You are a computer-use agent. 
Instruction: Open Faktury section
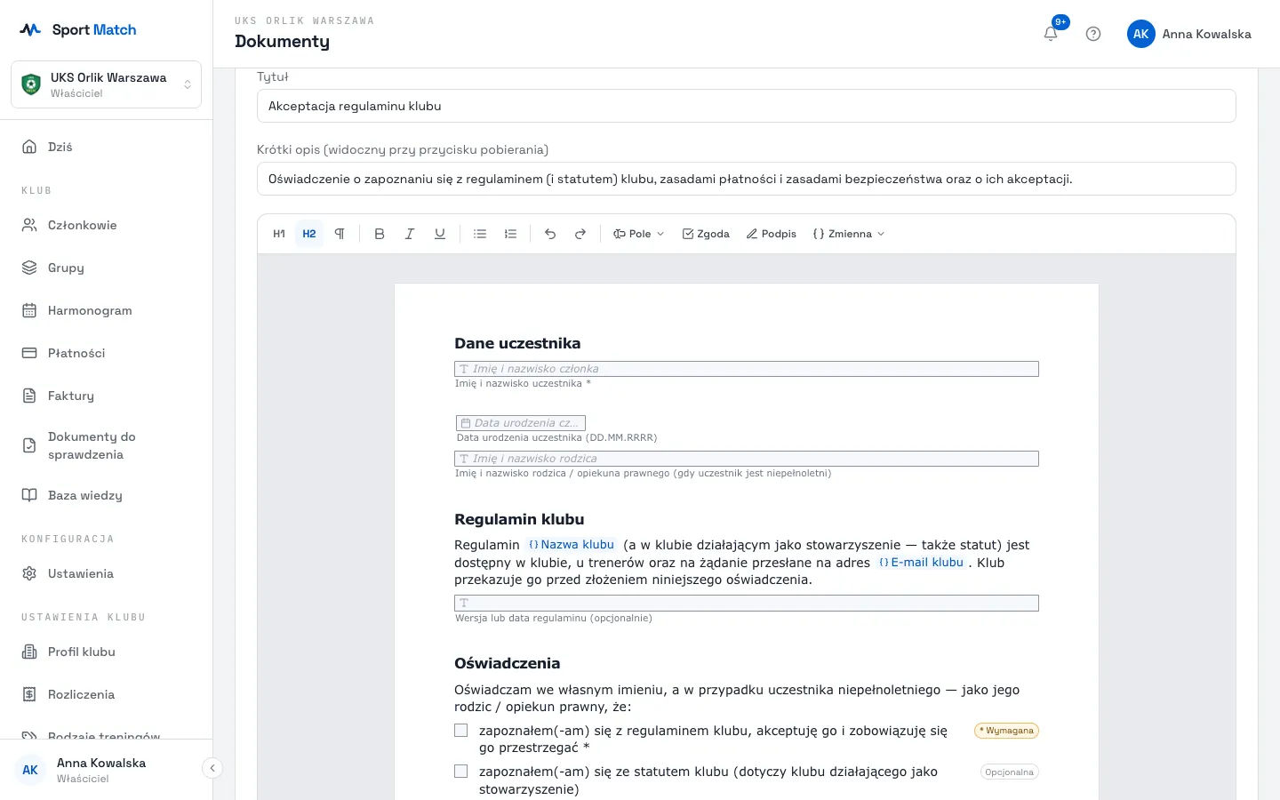pos(107,396)
